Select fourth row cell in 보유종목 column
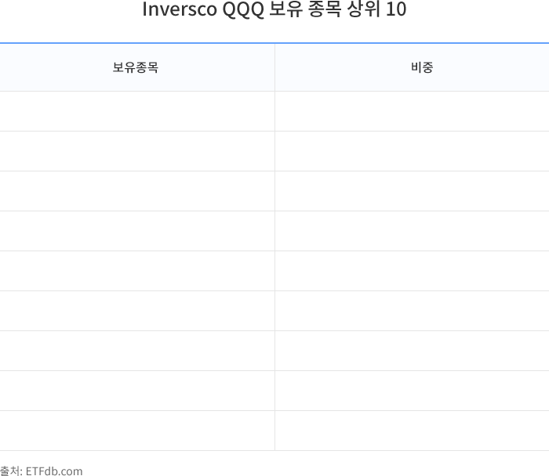 136,231
